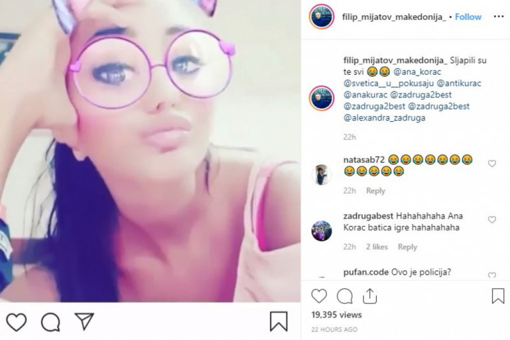This screenshot has width=510, height=340.
Task: Like the comment by natasab72
Action: [492, 163]
